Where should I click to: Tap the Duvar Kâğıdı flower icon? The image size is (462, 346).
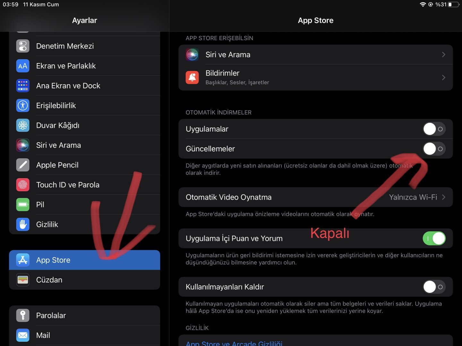(23, 125)
